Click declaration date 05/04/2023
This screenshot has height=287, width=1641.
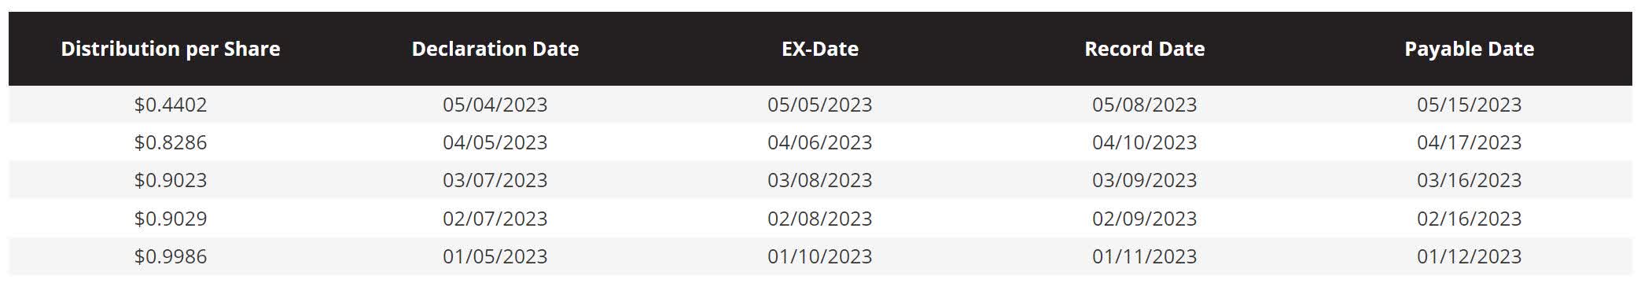click(x=495, y=105)
